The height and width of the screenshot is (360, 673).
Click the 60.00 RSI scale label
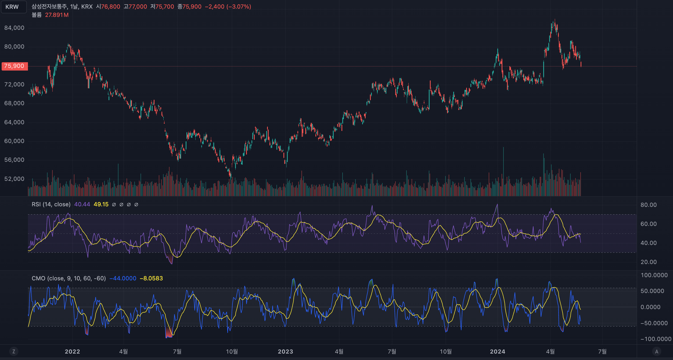(649, 224)
